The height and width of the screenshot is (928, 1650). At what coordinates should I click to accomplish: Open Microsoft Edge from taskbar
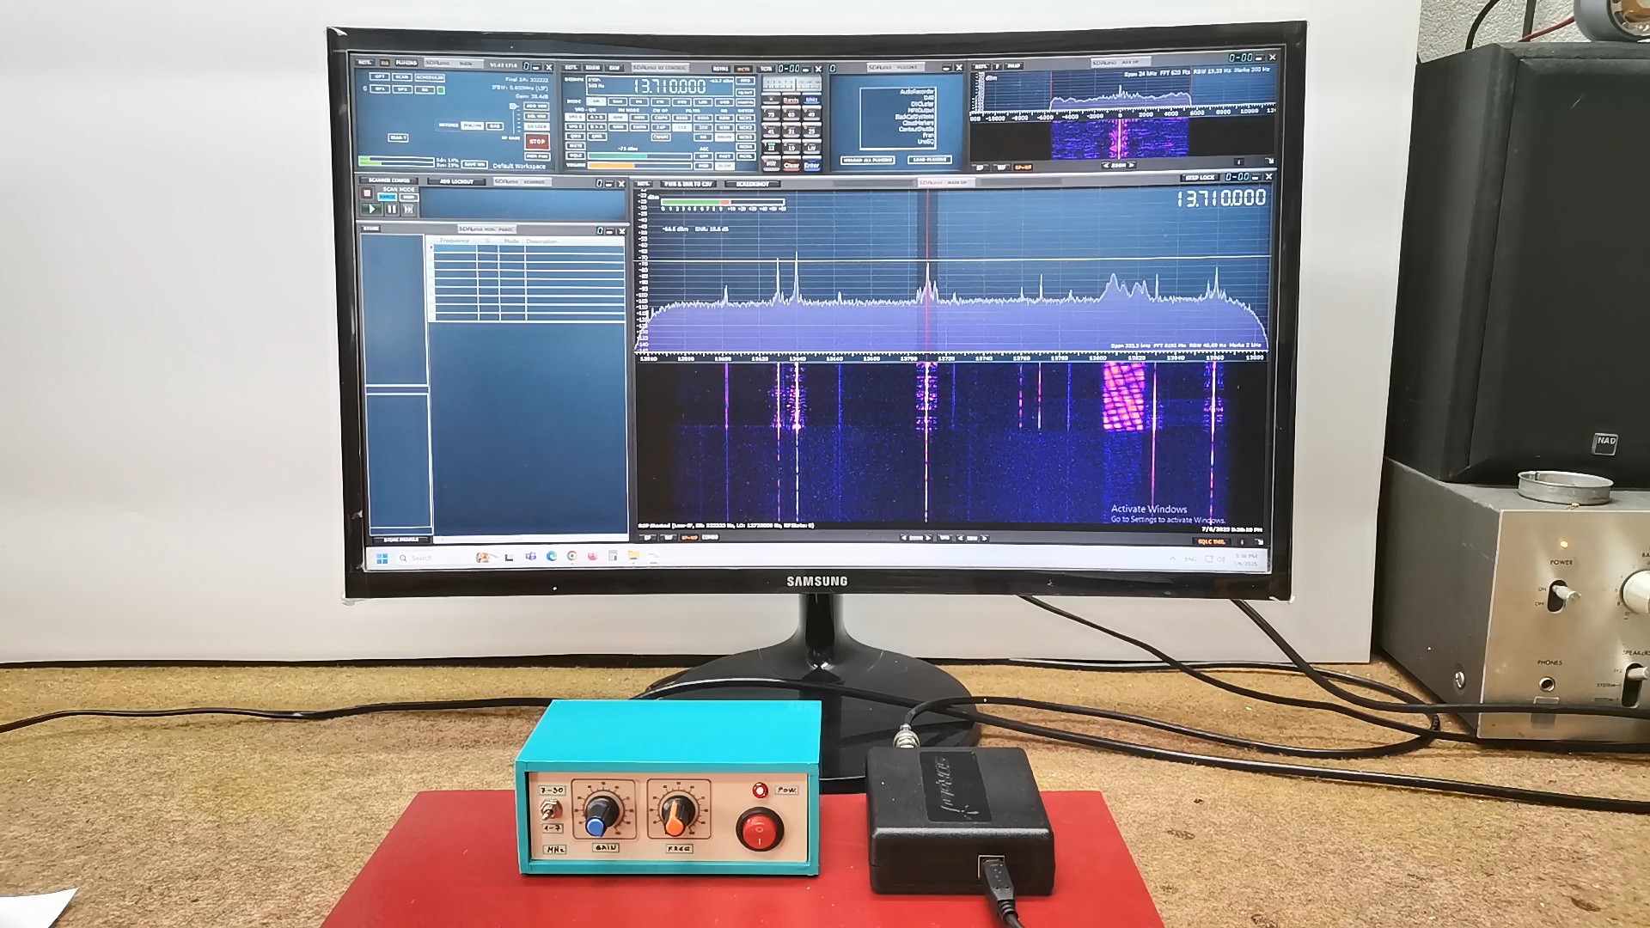coord(551,557)
